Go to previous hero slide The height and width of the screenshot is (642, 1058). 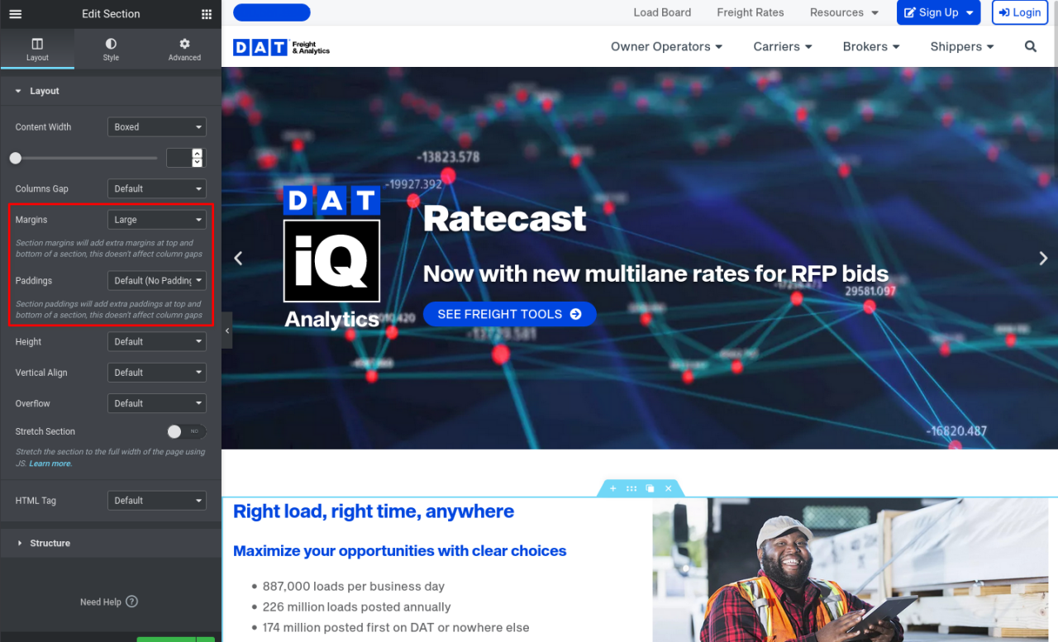pyautogui.click(x=238, y=259)
